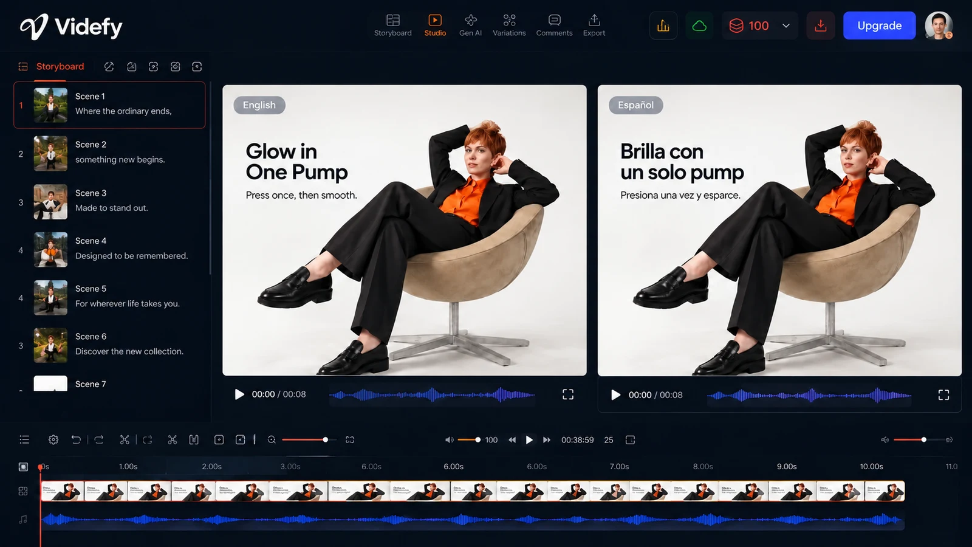Switch to the Storyboard tab in top navigation
This screenshot has width=972, height=547.
point(393,26)
